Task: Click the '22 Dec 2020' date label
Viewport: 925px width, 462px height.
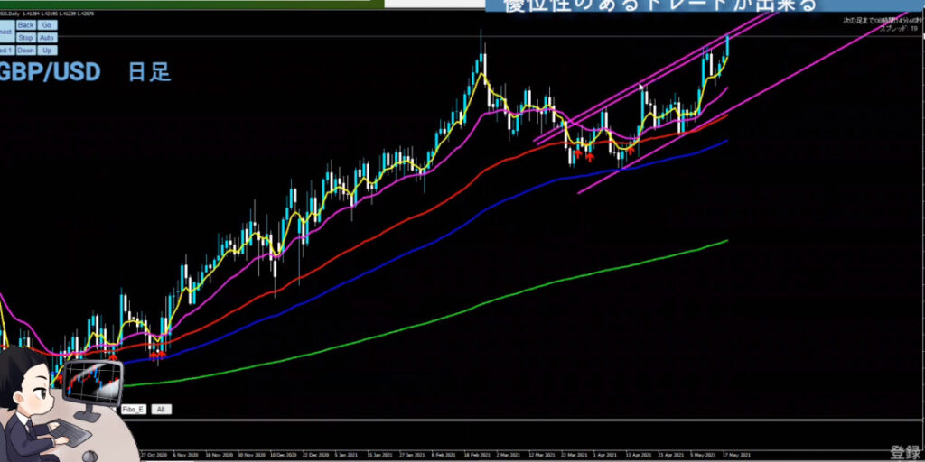Action: coord(315,455)
